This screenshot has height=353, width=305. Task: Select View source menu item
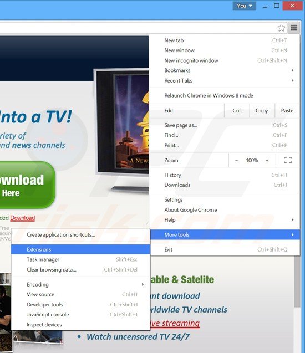click(x=80, y=294)
